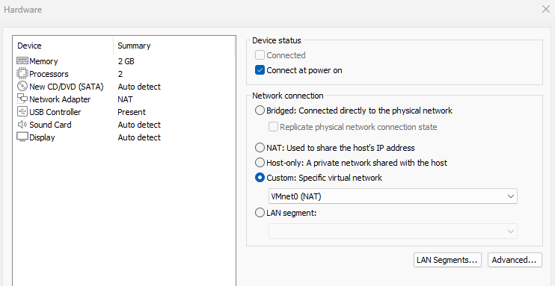Open the Advanced network settings button

tap(515, 260)
